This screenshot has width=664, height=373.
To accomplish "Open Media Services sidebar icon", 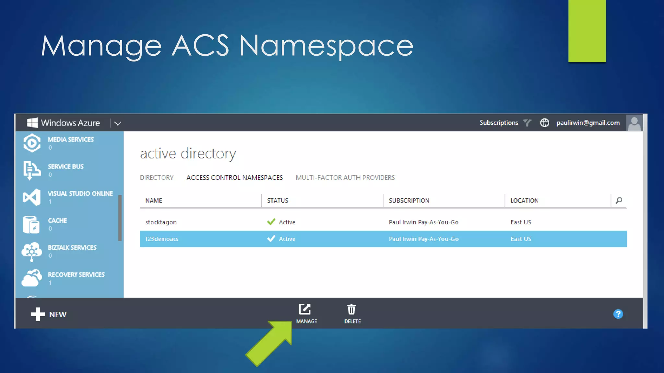I will [32, 143].
